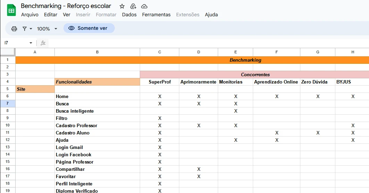The width and height of the screenshot is (369, 193).
Task: Click the Concorrentes header cell
Action: coord(255,74)
